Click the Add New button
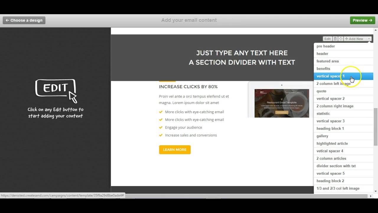The width and height of the screenshot is (378, 213). (354, 39)
